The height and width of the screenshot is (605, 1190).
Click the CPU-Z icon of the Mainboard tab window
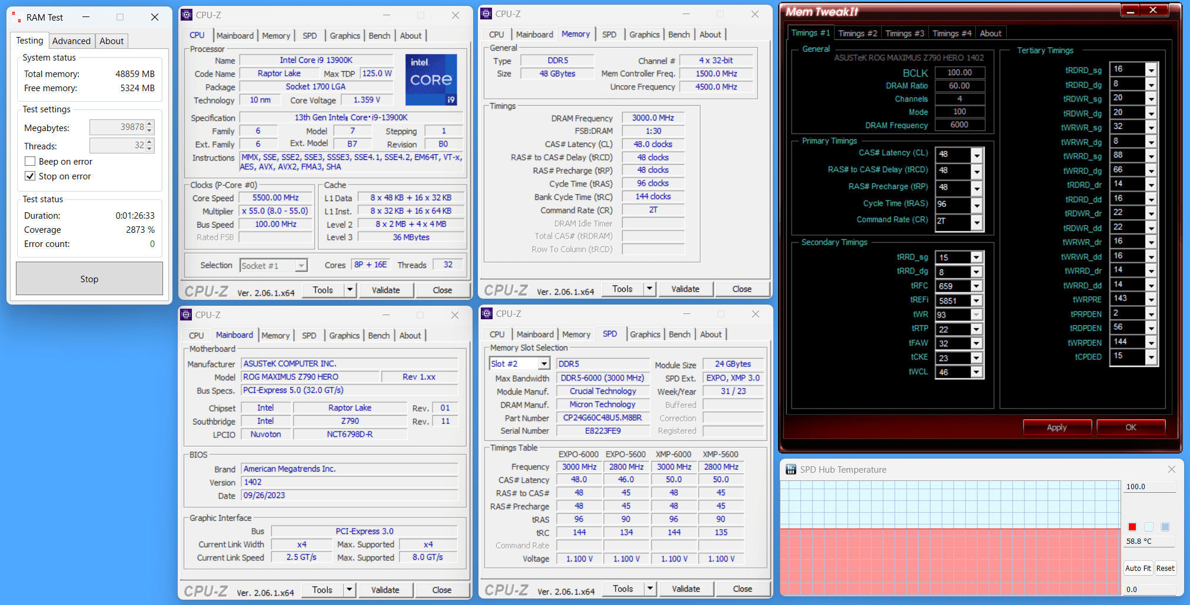pyautogui.click(x=186, y=315)
